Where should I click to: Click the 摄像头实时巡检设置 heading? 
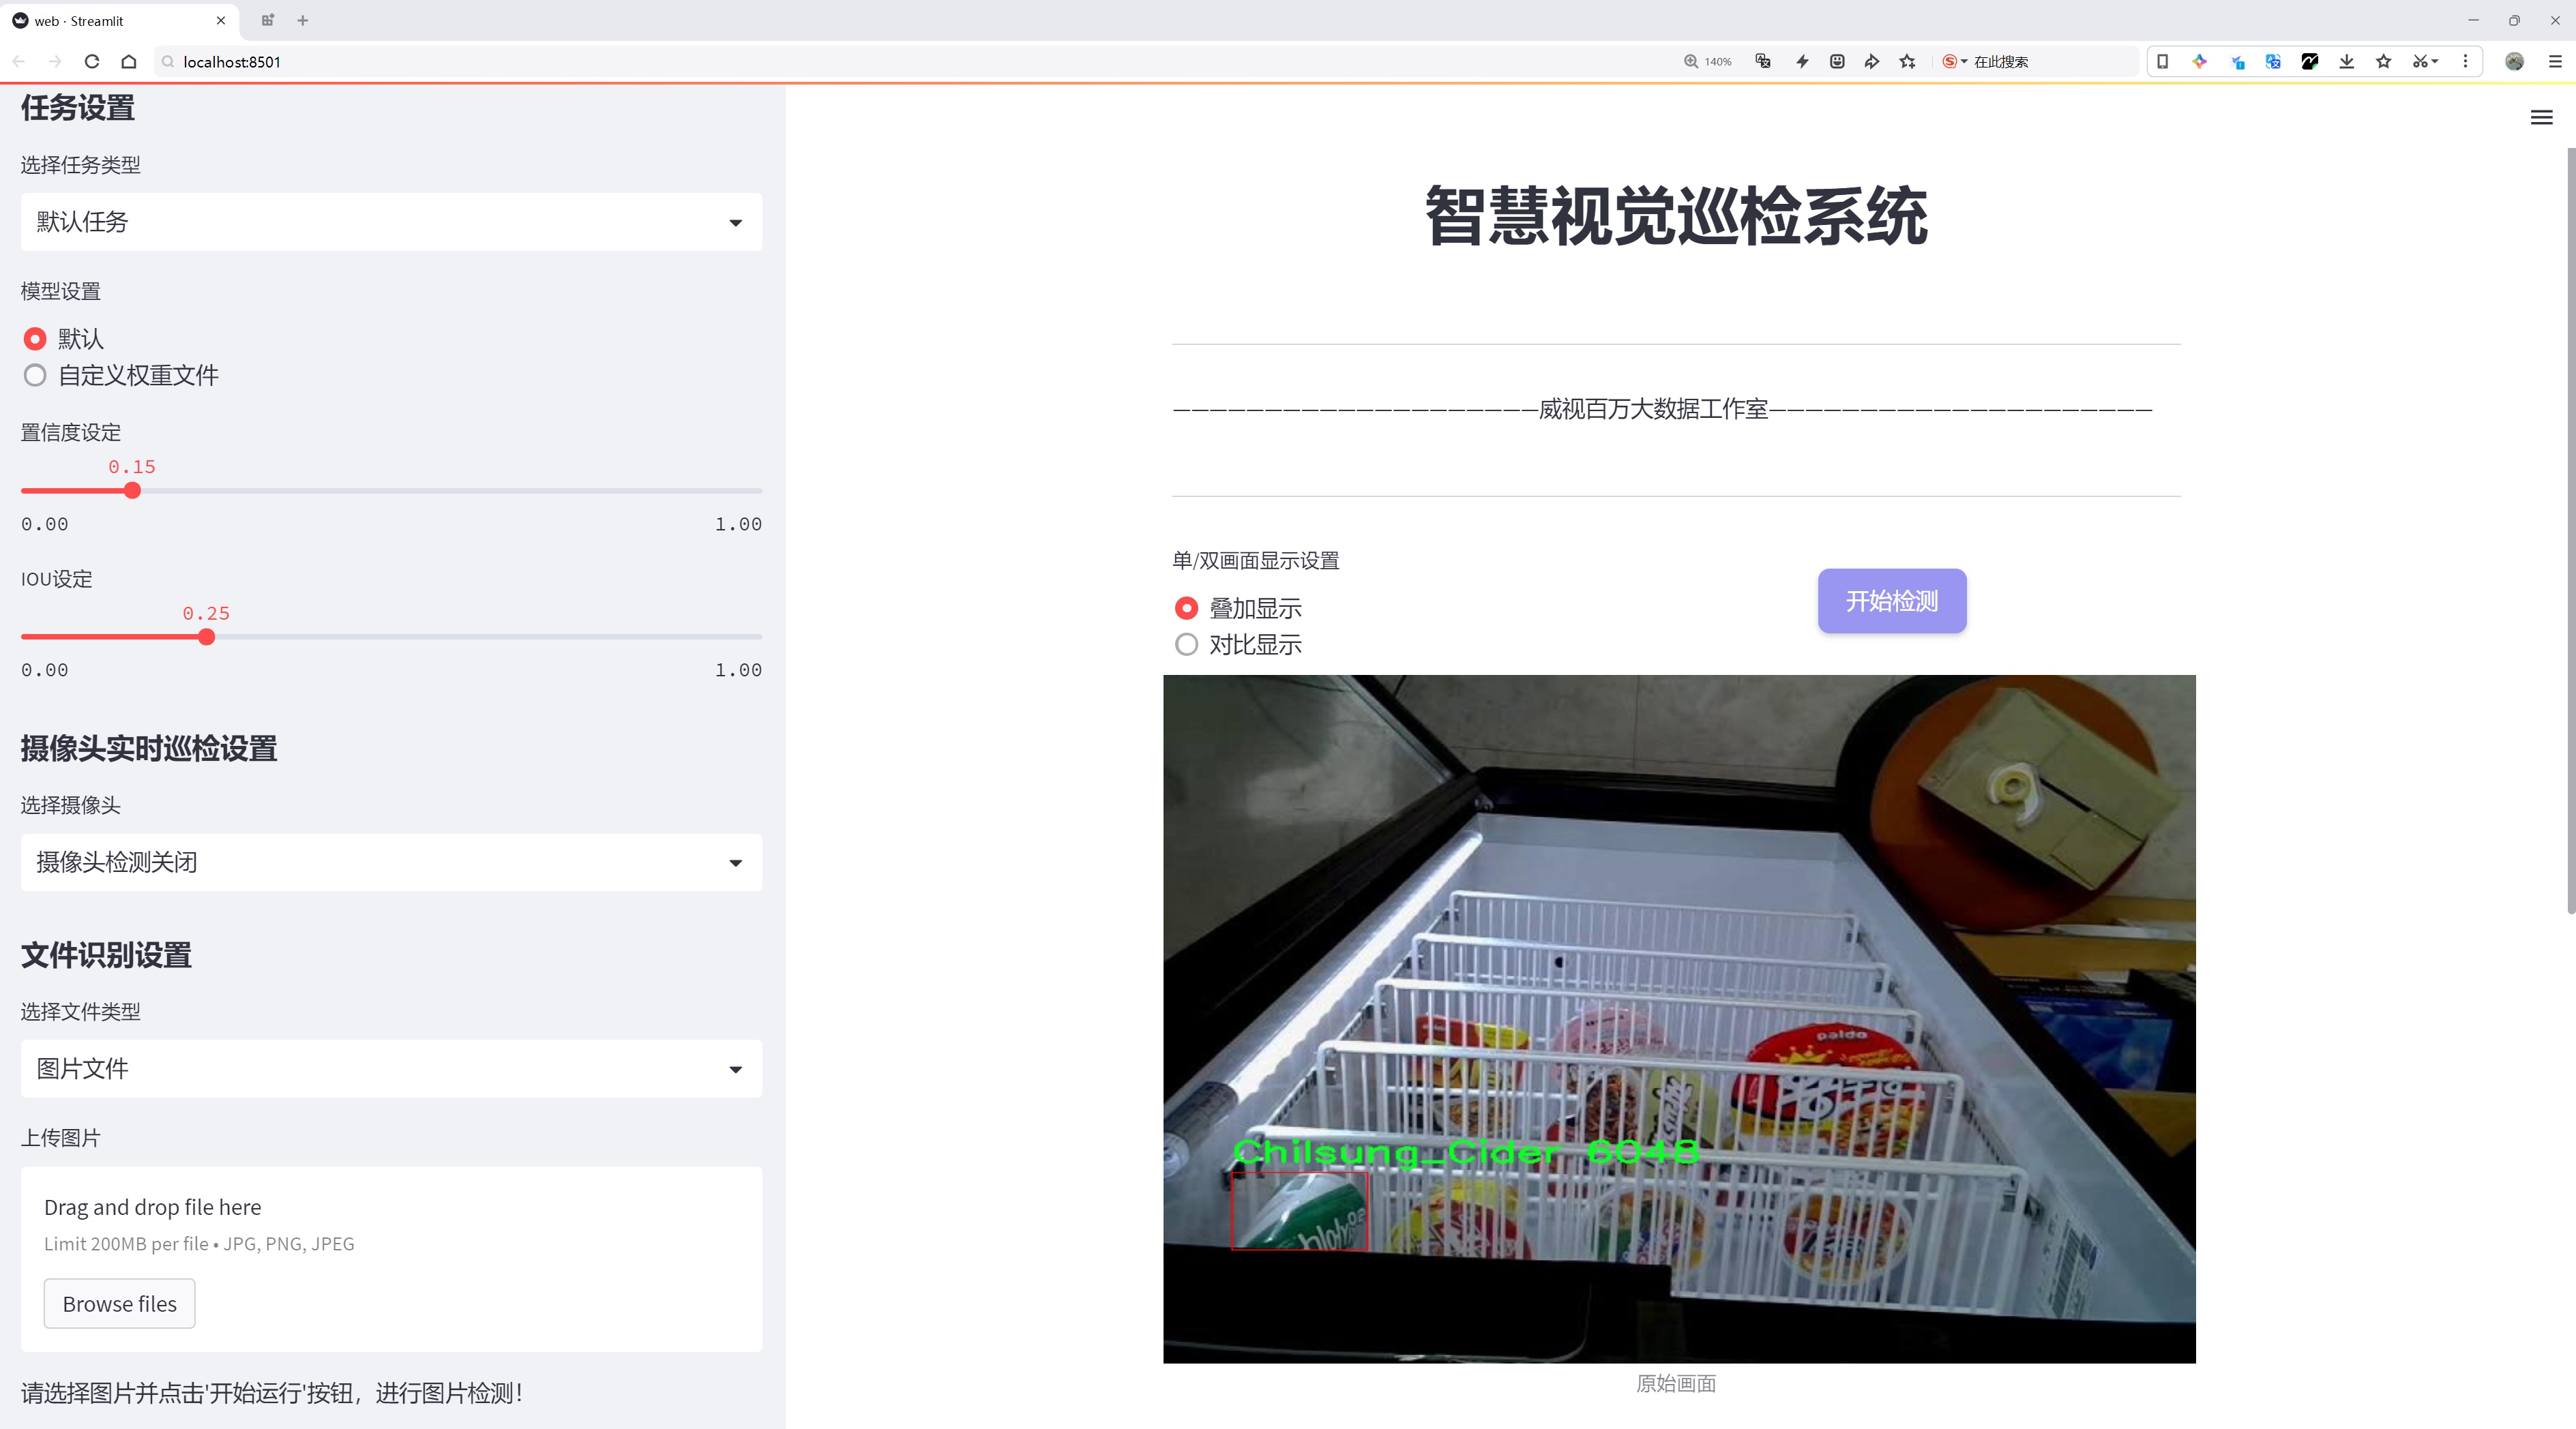point(149,749)
